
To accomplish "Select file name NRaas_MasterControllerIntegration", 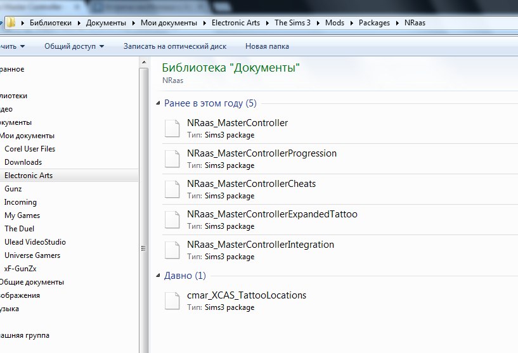I will pos(261,245).
